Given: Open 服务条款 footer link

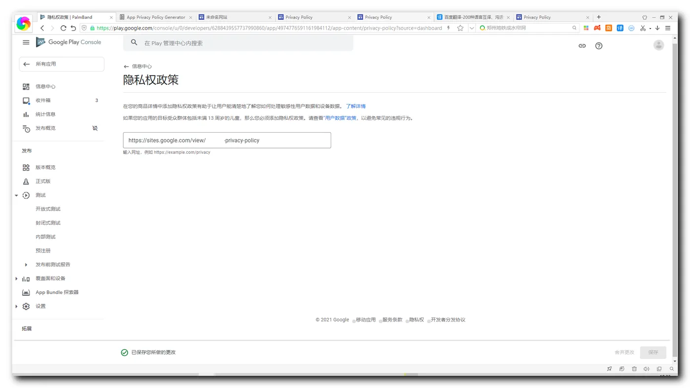Looking at the screenshot, I should (392, 320).
